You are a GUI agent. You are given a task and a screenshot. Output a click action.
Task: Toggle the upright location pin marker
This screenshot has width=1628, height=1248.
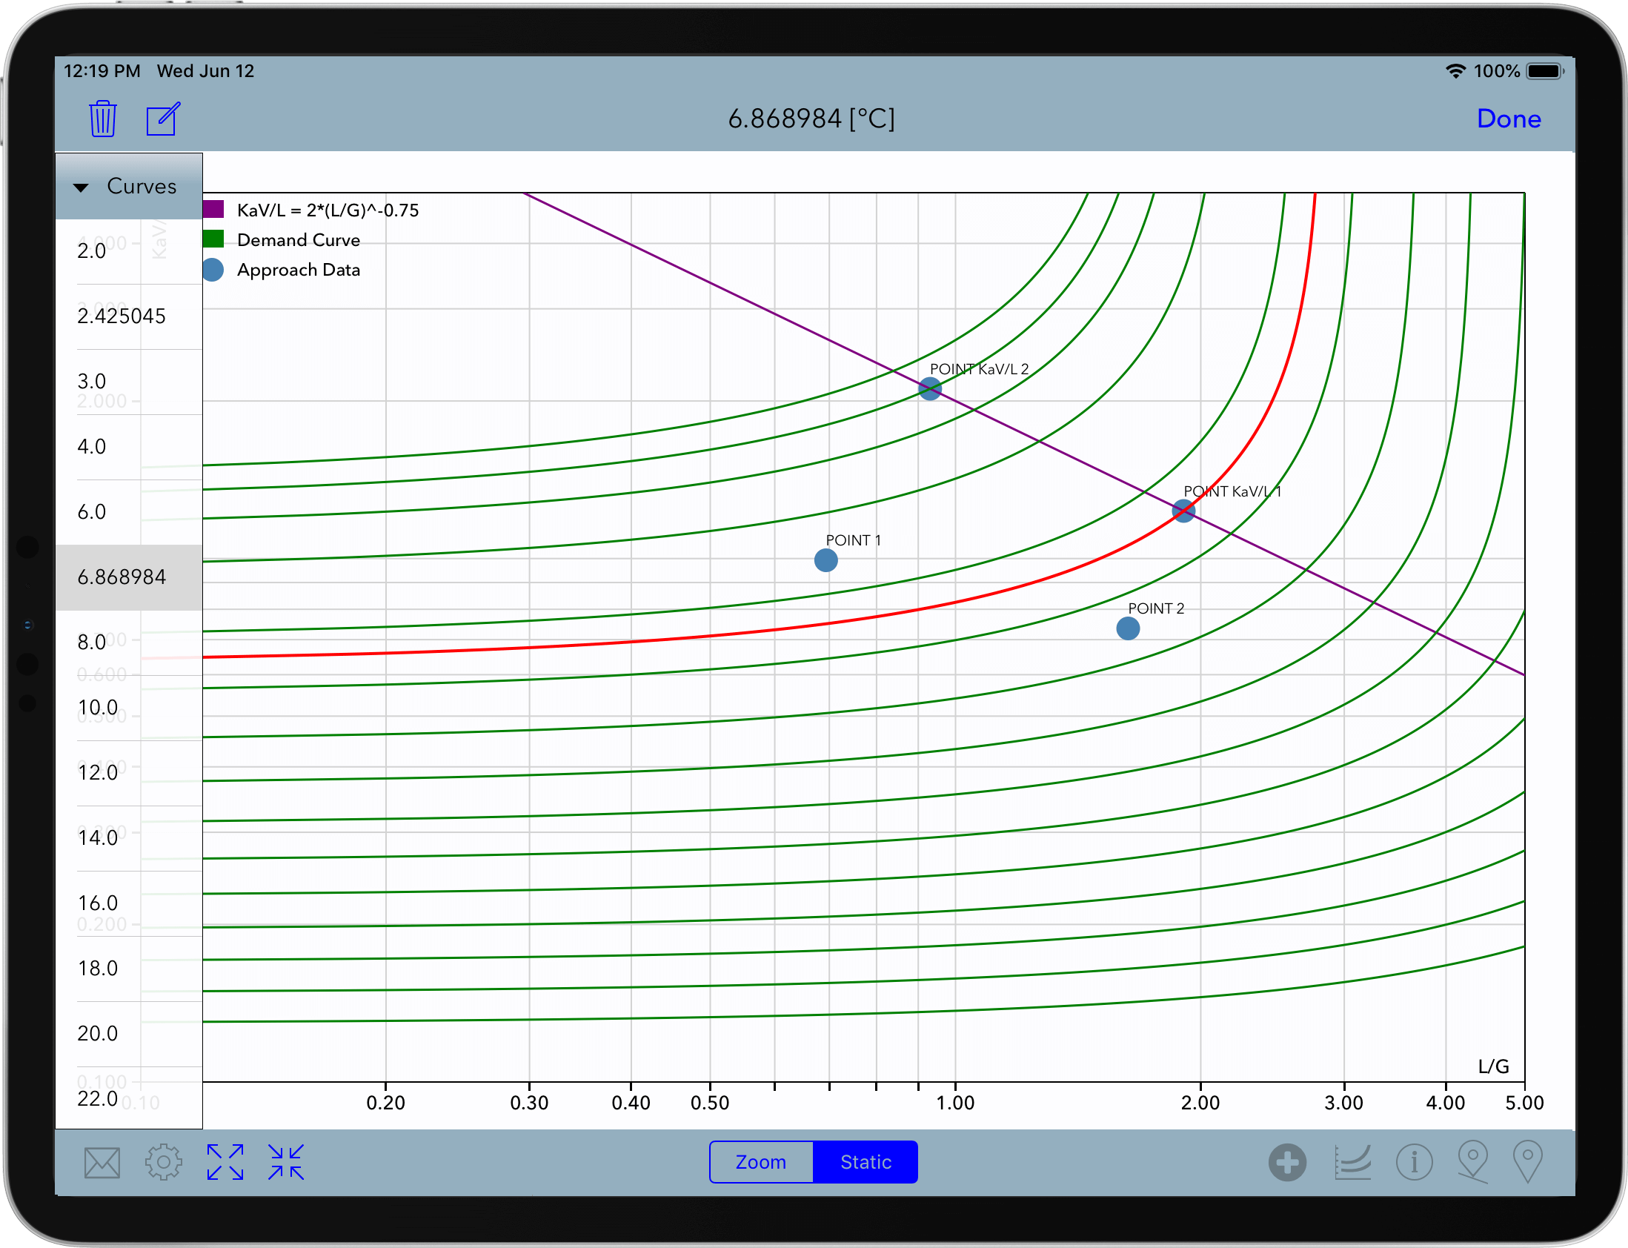pyautogui.click(x=1529, y=1162)
